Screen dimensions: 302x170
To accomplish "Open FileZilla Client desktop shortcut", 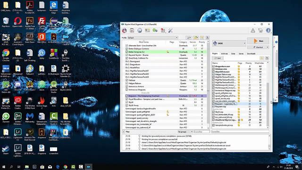I will coord(42,23).
